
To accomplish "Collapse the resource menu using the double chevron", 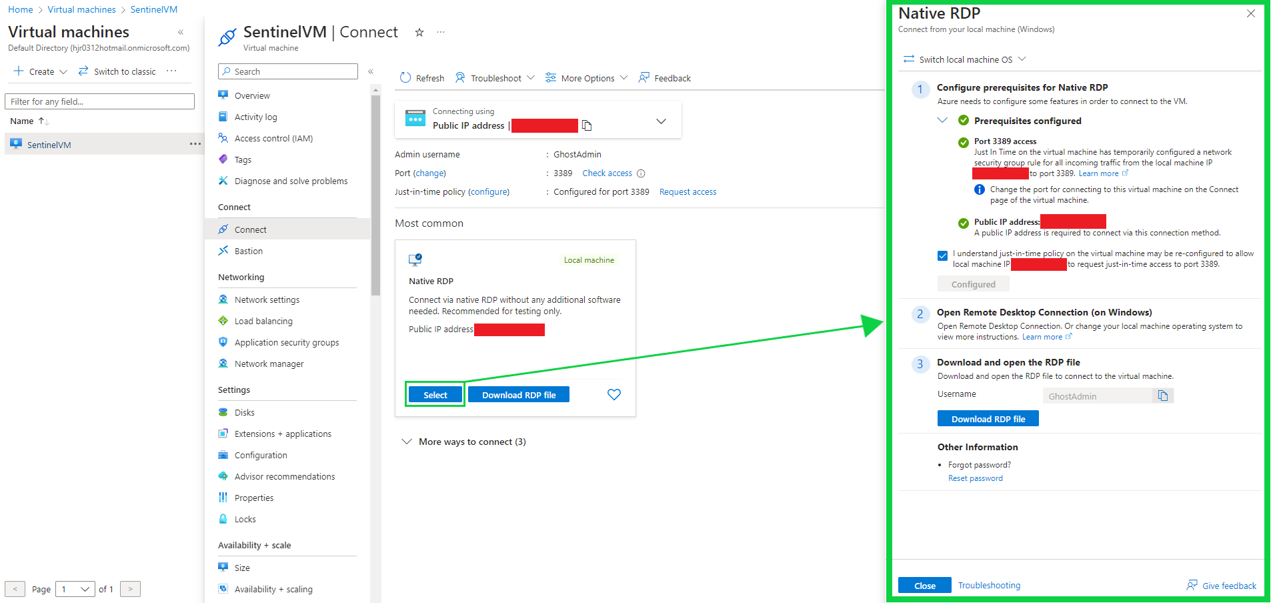I will tap(371, 71).
